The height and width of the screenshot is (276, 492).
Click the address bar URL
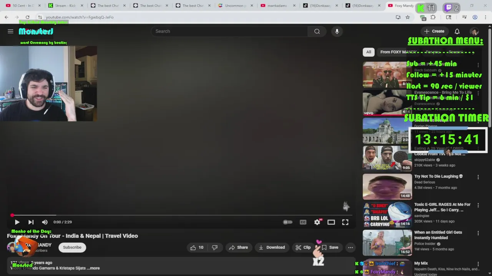click(x=80, y=17)
